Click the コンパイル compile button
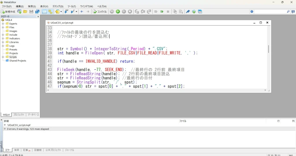This screenshot has height=156, width=296. pyautogui.click(x=100, y=12)
